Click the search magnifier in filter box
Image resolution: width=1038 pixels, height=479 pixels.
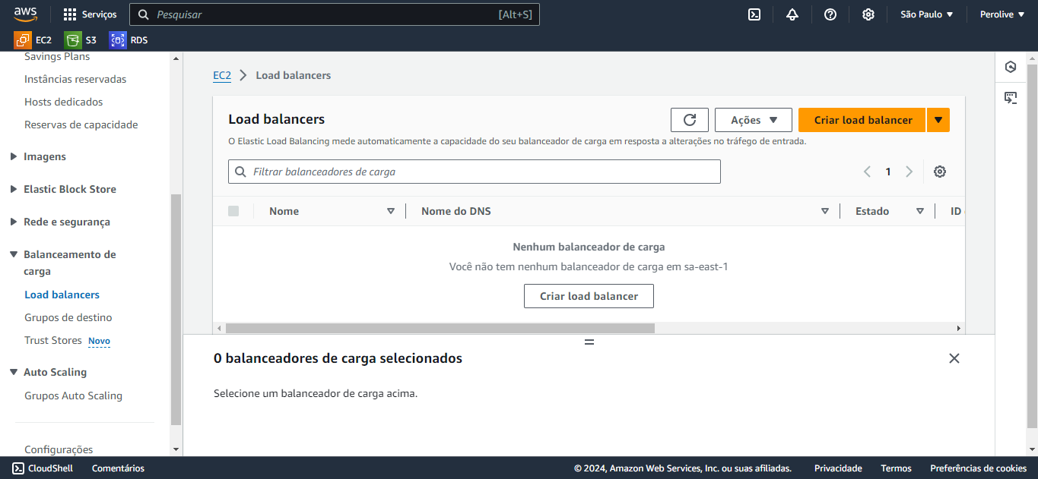tap(241, 172)
